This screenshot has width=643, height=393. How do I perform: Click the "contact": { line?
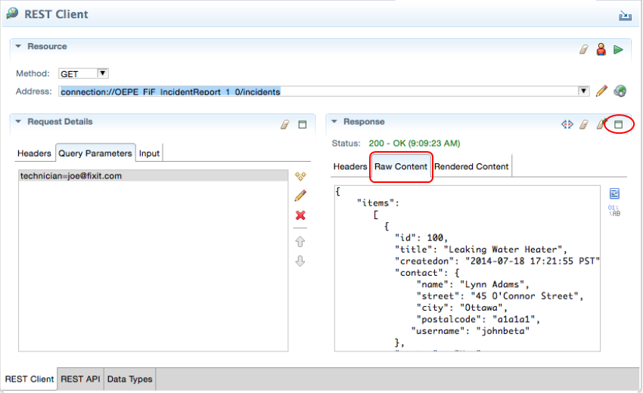pos(427,273)
